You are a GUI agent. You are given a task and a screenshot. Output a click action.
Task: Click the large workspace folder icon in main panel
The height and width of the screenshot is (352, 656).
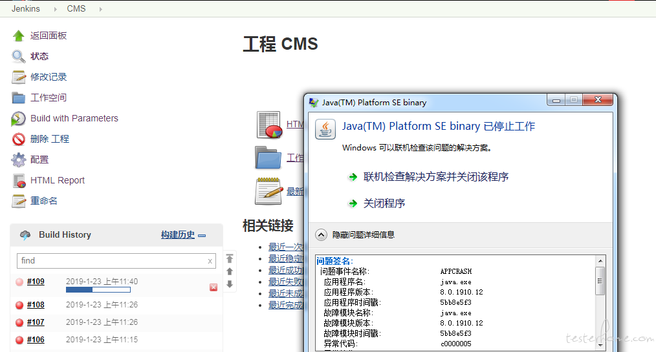coord(268,158)
